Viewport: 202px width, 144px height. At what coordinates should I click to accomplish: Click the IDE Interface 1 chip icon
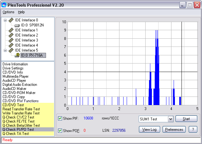tap(11, 30)
